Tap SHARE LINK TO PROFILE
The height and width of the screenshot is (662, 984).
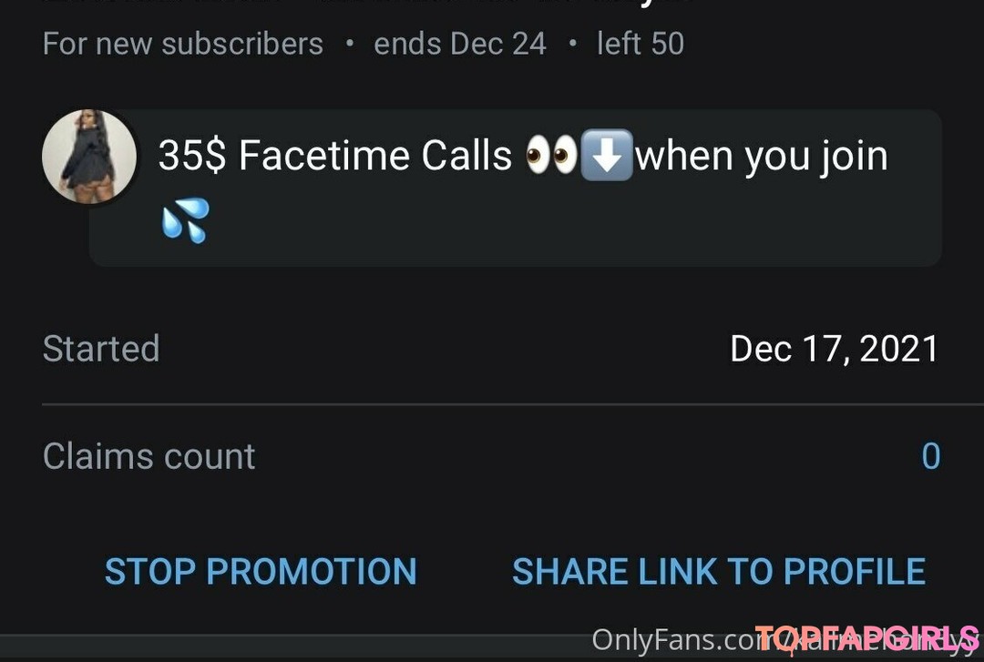pyautogui.click(x=719, y=571)
